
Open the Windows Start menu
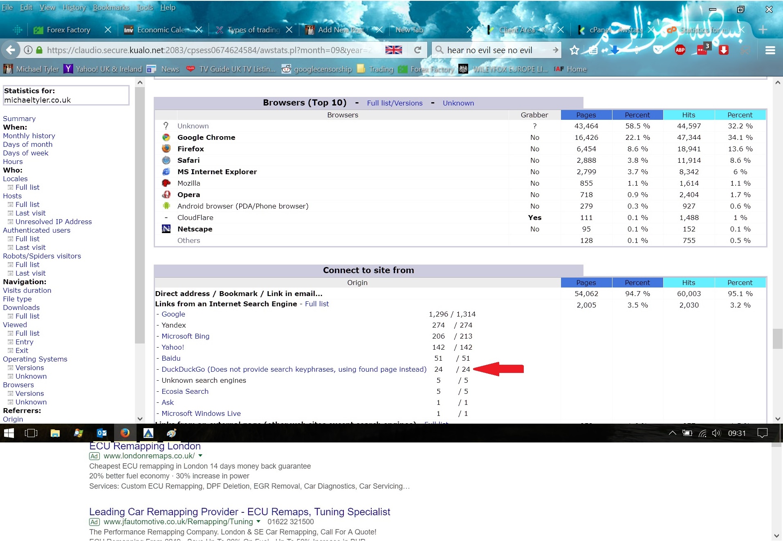click(9, 433)
